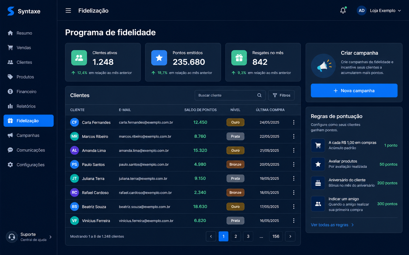This screenshot has height=255, width=409.
Task: Click the Resgates no mês gift icon
Action: 239,58
